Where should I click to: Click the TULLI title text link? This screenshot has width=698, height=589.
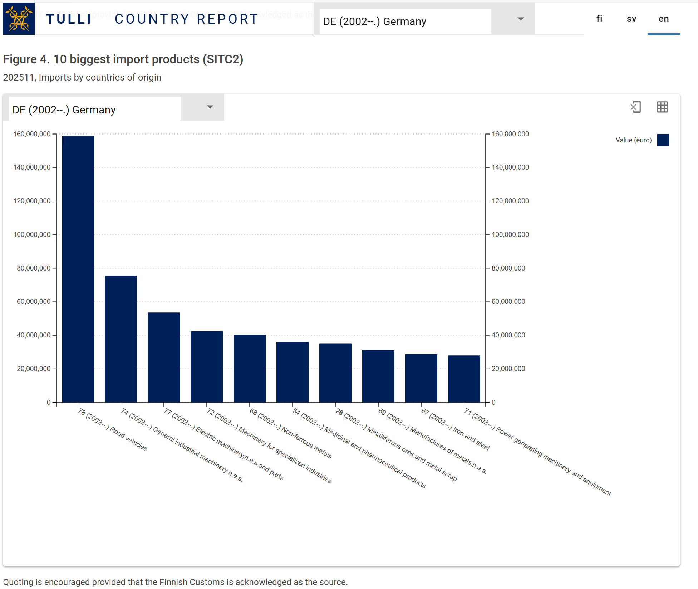[x=69, y=19]
